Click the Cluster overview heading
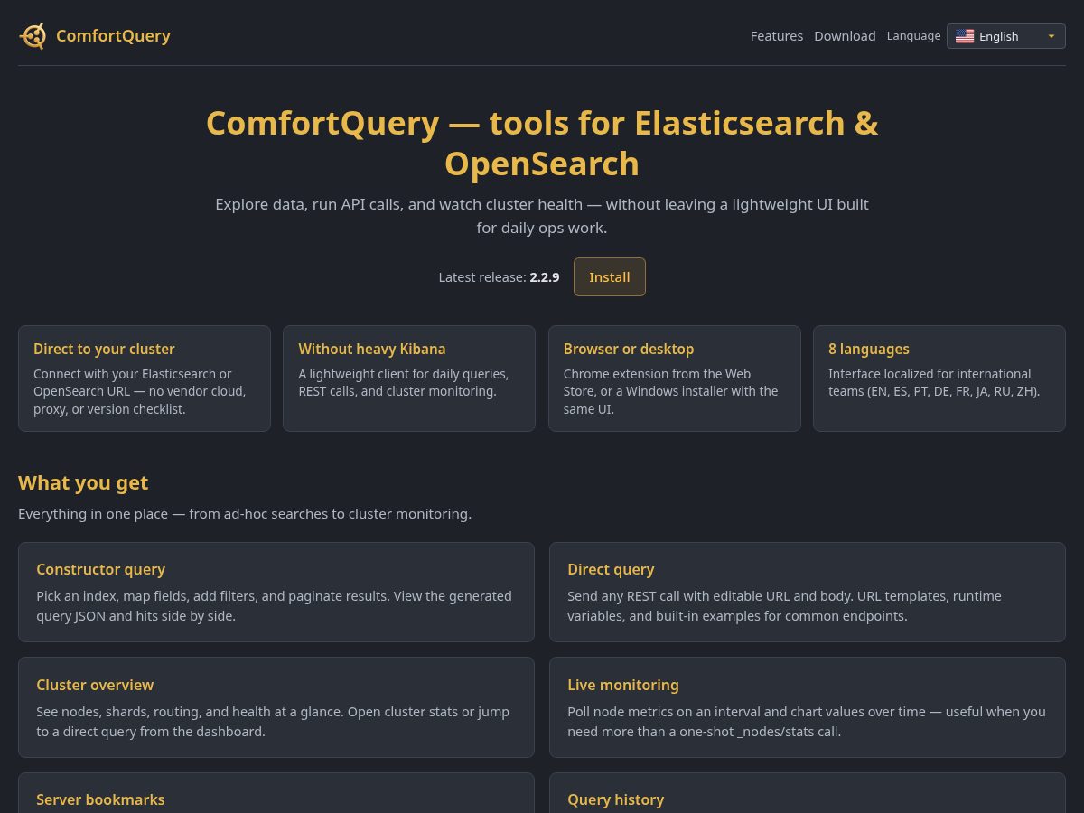Image resolution: width=1084 pixels, height=813 pixels. coord(95,685)
